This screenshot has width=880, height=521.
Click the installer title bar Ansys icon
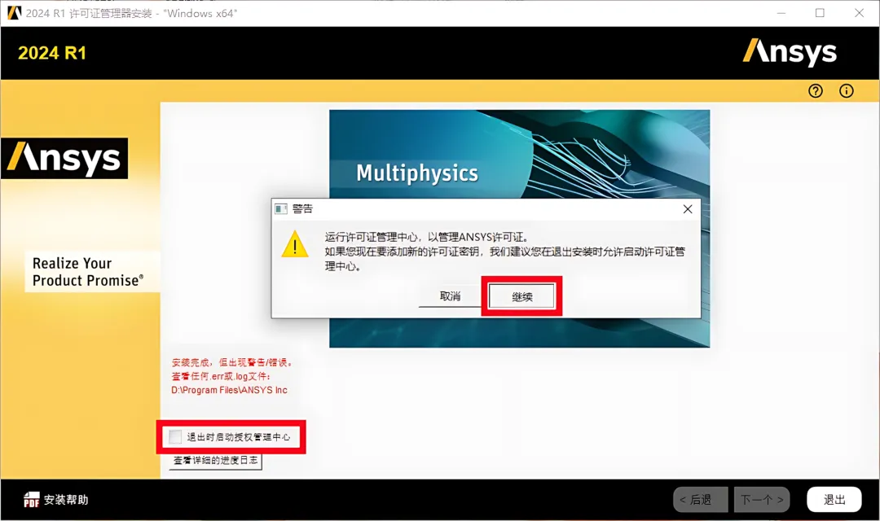[14, 13]
